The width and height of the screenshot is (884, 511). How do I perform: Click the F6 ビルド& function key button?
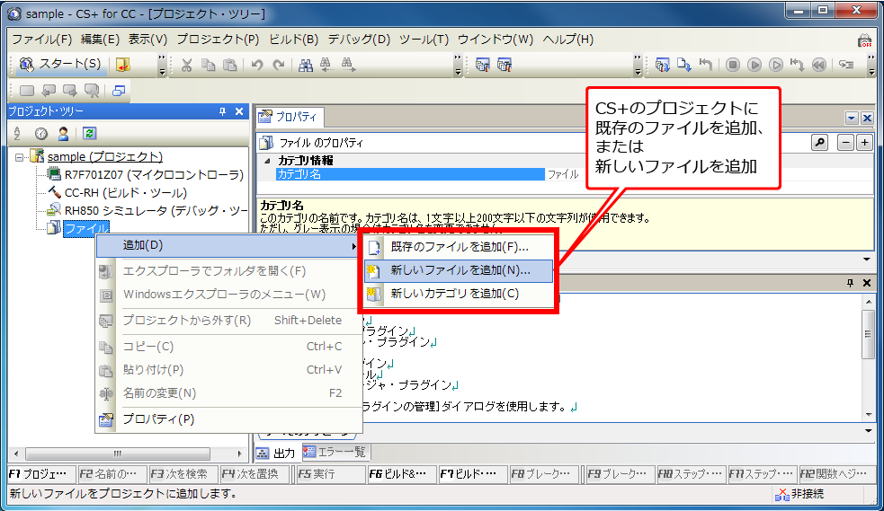pos(402,474)
